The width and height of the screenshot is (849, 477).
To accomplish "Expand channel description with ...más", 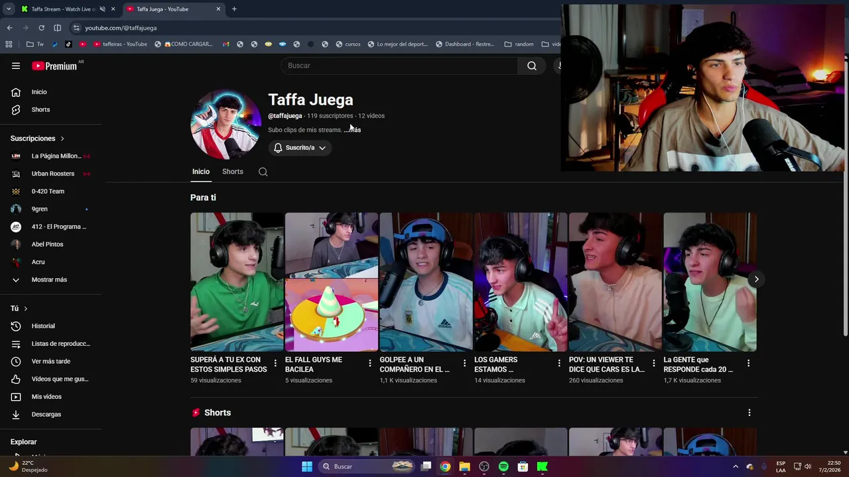I will click(352, 130).
